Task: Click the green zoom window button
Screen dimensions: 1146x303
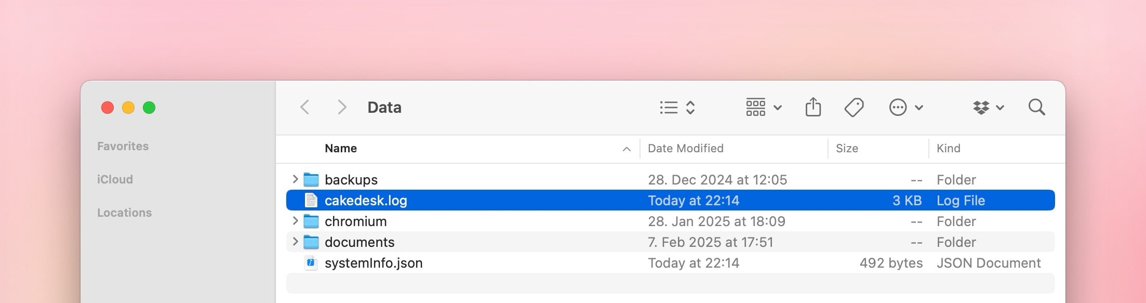Action: tap(149, 108)
